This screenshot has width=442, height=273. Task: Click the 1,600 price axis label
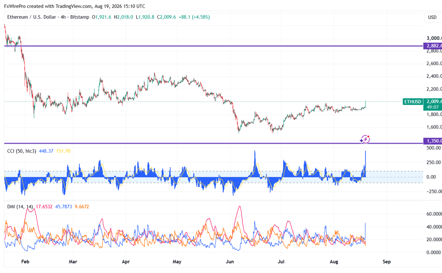(x=434, y=127)
